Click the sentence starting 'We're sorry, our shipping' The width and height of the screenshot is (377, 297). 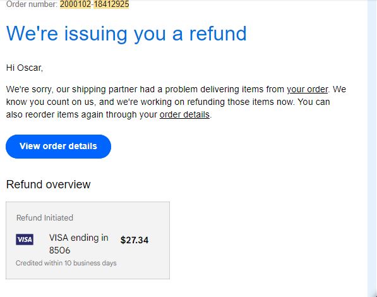pyautogui.click(x=176, y=89)
